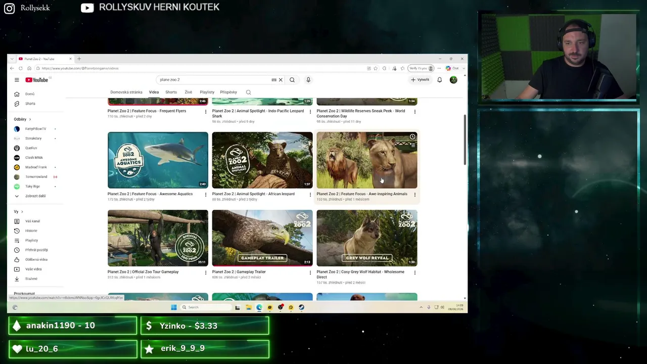
Task: Click the page vertical scrollbar thumb
Action: coord(465,140)
